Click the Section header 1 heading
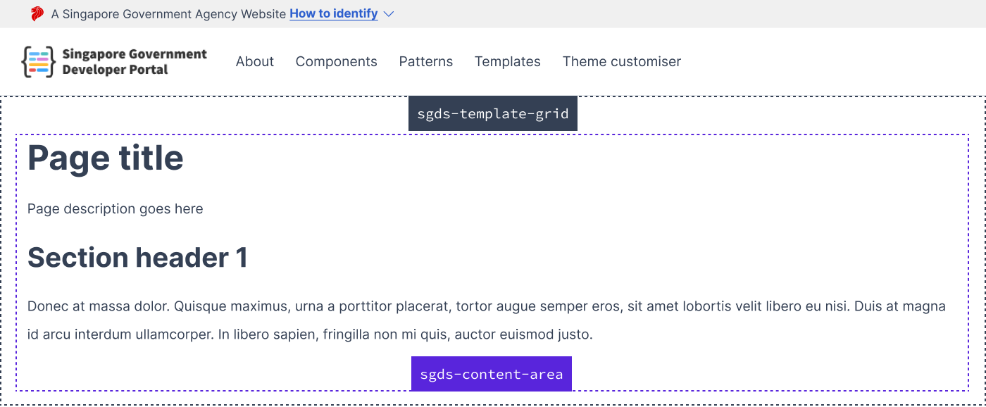Image resolution: width=986 pixels, height=407 pixels. click(137, 258)
